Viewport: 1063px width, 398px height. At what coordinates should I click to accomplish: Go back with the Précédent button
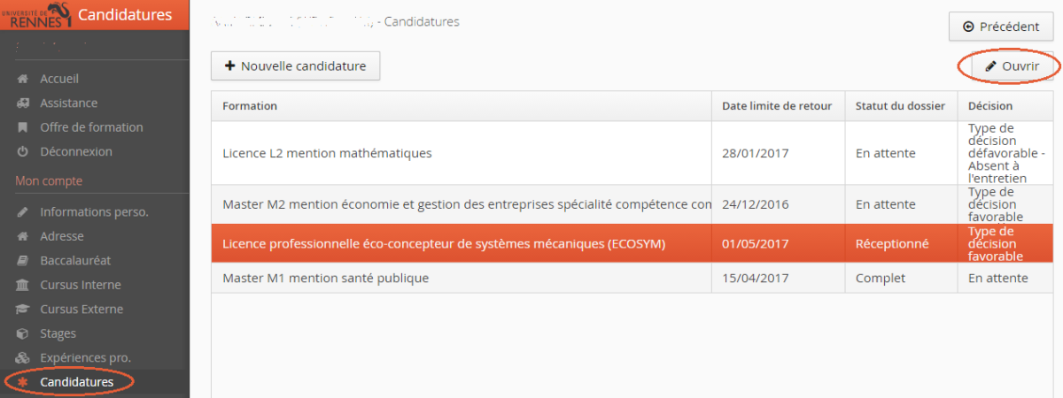[x=1001, y=27]
